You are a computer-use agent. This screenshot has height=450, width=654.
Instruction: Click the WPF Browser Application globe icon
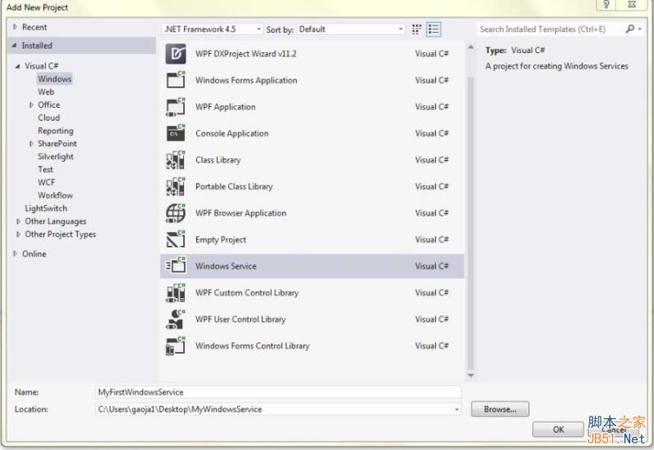point(176,213)
